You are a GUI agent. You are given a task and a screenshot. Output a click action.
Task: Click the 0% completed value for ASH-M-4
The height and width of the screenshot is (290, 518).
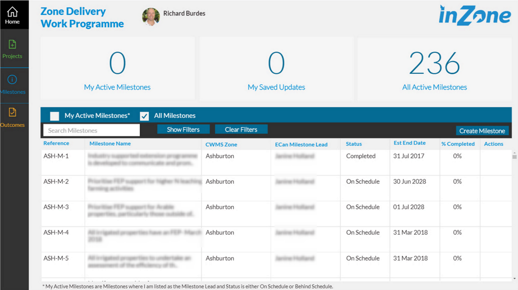(458, 233)
